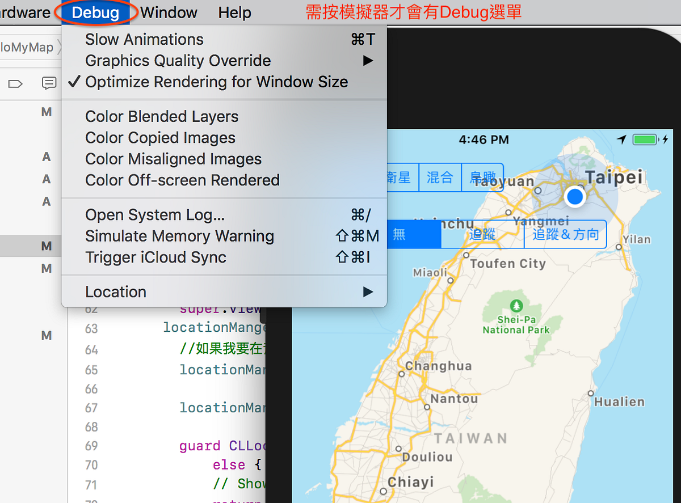Click the location arrow icon in the status bar
The height and width of the screenshot is (503, 681).
[x=622, y=139]
